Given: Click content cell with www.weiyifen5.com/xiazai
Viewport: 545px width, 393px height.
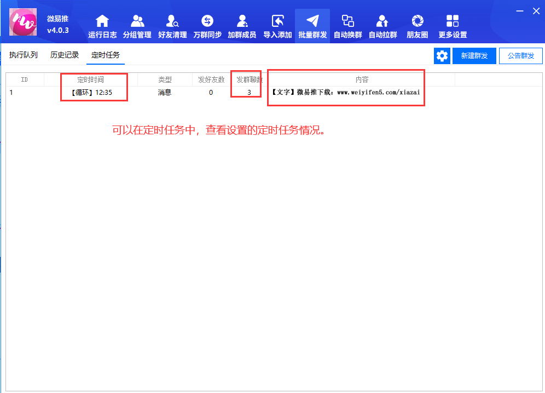Looking at the screenshot, I should pos(346,93).
